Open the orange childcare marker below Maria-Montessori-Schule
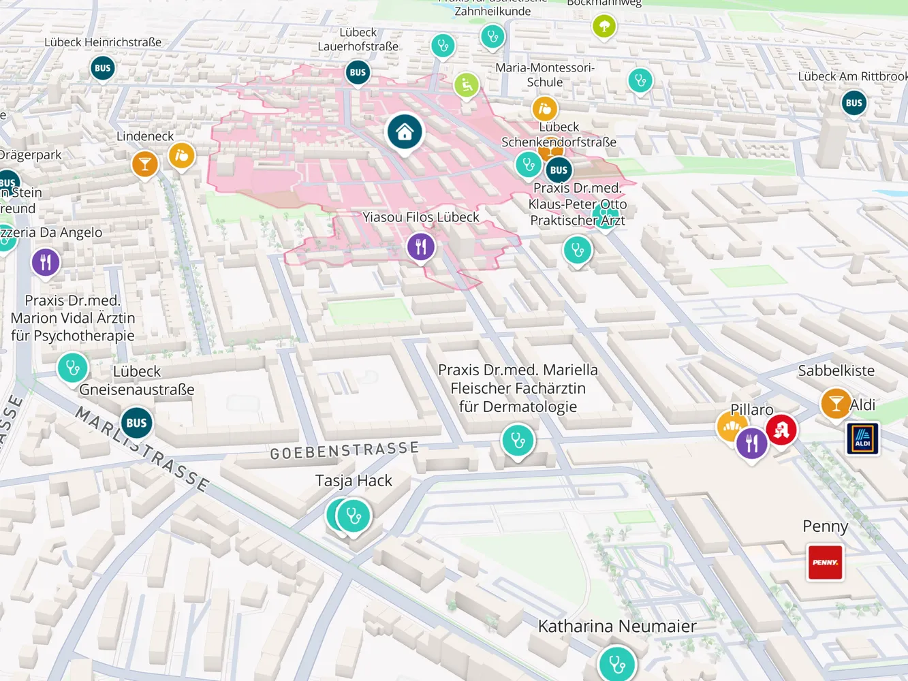 (x=544, y=109)
